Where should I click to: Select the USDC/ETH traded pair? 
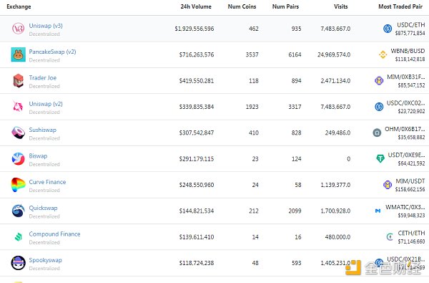click(410, 25)
